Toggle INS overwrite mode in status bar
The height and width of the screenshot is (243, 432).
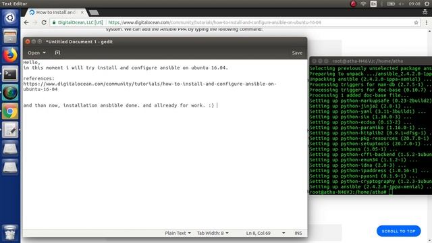[298, 233]
